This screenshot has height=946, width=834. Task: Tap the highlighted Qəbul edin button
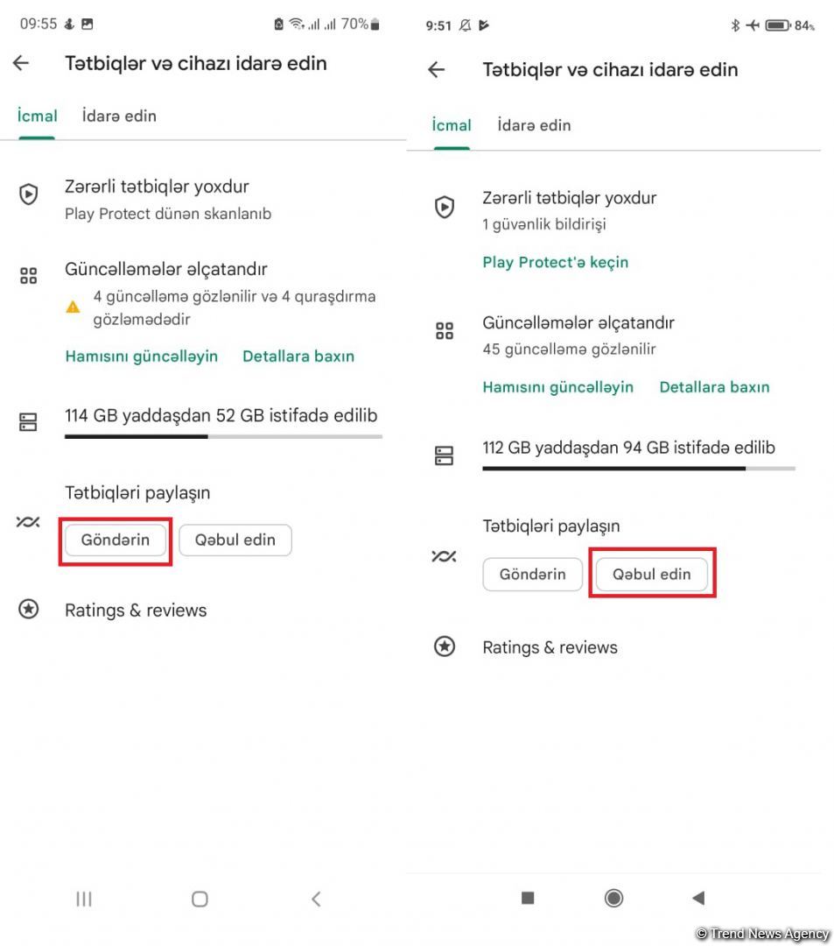652,575
